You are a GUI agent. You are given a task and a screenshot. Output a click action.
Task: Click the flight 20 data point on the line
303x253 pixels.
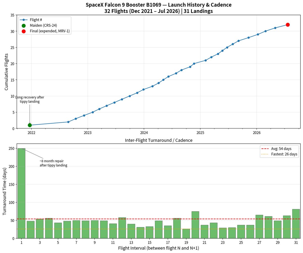pos(194,64)
